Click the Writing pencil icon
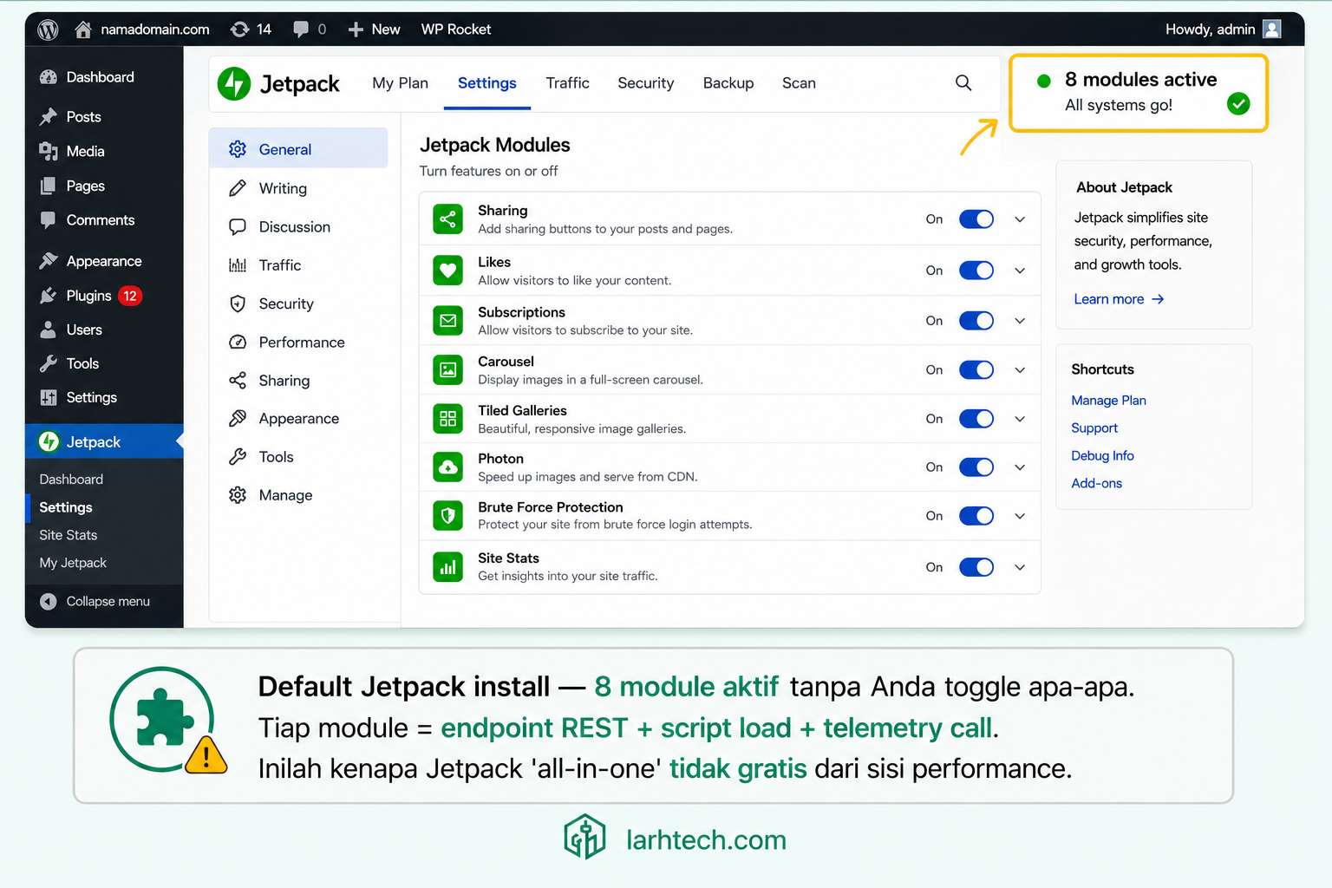Image resolution: width=1332 pixels, height=888 pixels. pyautogui.click(x=238, y=188)
